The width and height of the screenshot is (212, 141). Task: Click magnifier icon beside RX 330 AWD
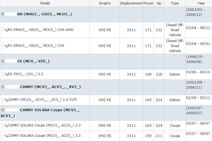(x=6, y=30)
